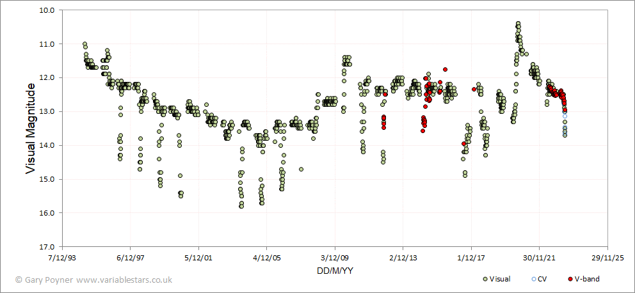Click the Visual legend entry
635x293 pixels.
(497, 279)
